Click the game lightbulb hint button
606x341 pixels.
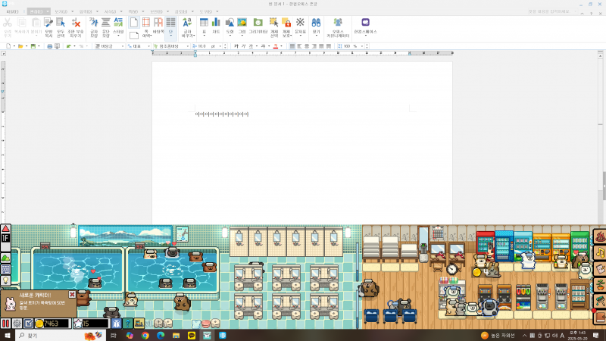tap(5, 280)
